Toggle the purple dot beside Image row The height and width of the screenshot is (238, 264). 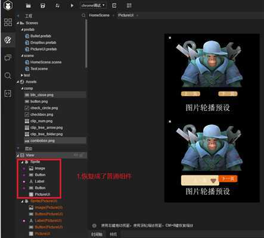(x=24, y=168)
